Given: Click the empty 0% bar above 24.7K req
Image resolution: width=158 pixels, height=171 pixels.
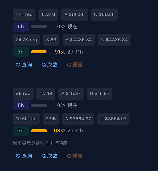Looking at the screenshot, I should (x=39, y=27).
